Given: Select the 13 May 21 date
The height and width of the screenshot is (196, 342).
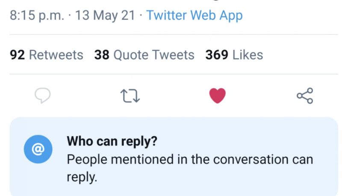Looking at the screenshot, I should [105, 15].
